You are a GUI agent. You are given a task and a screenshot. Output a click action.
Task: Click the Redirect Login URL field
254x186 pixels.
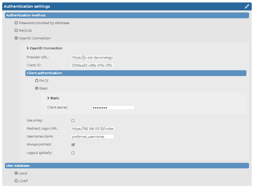click(92, 129)
